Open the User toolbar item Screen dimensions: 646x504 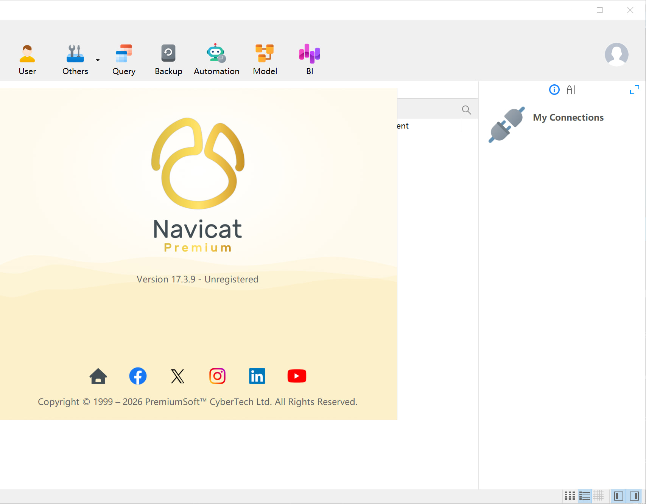pos(27,60)
